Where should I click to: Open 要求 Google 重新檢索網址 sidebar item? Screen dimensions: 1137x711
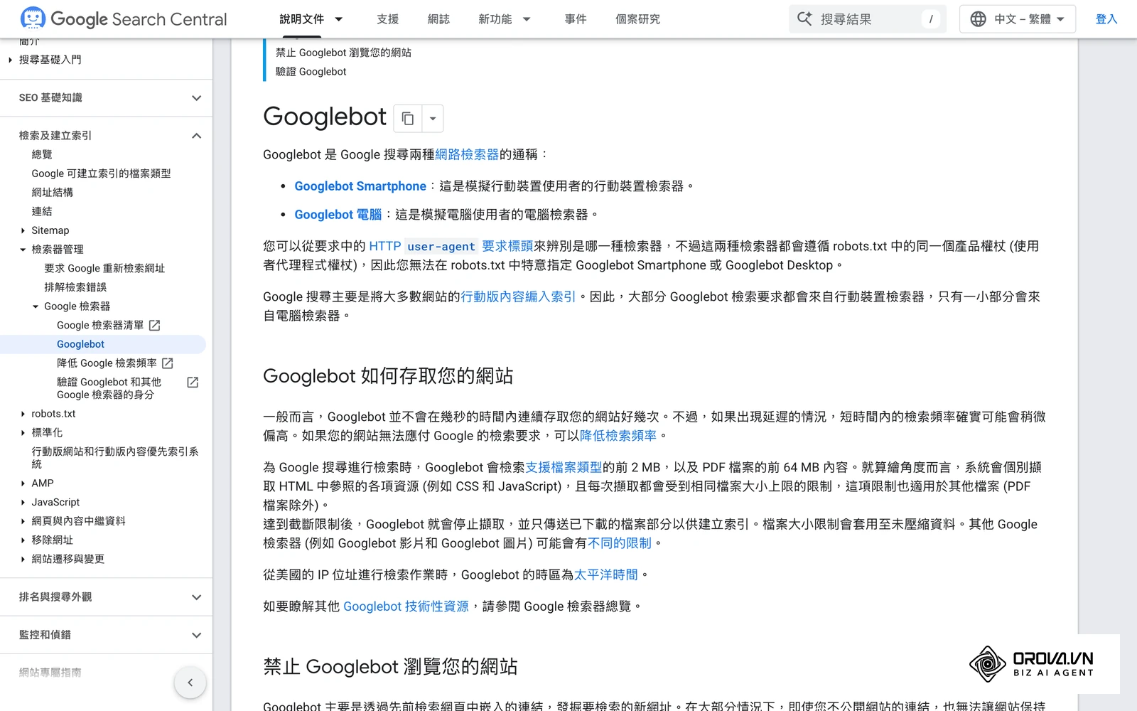click(x=104, y=268)
